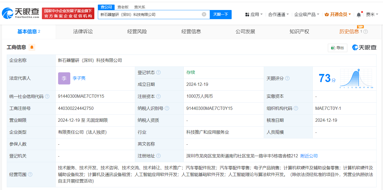This screenshot has width=383, height=190.
Task: Open the TianYanCha home logo
Action: [20, 13]
